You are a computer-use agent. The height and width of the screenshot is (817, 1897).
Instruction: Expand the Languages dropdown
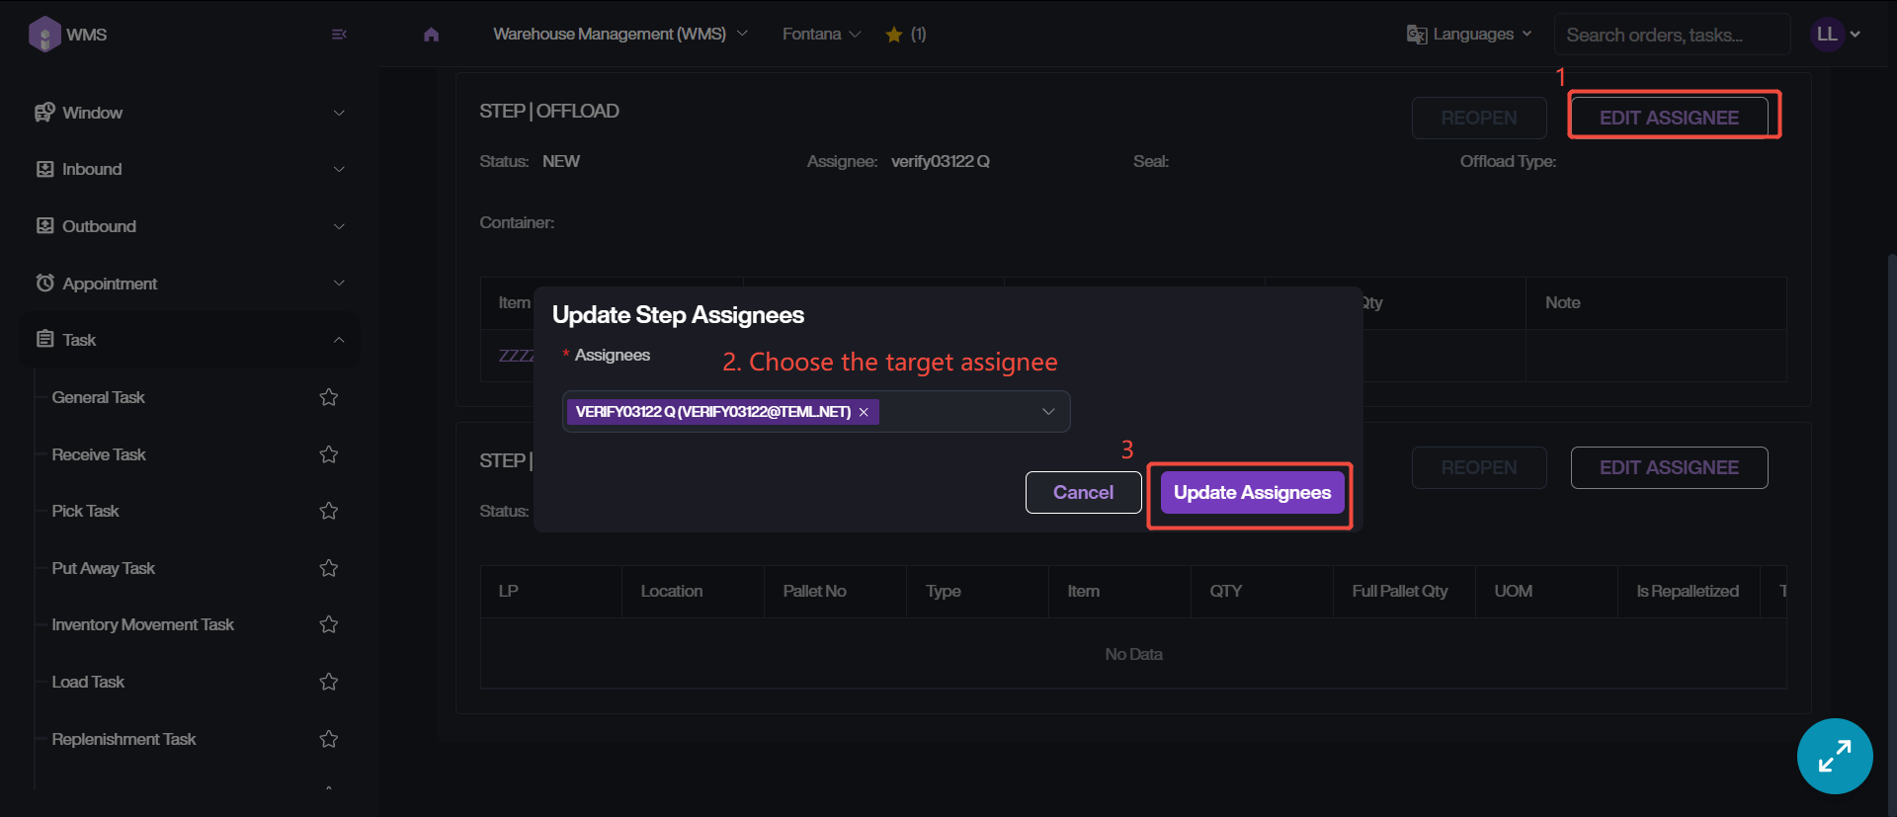(1470, 35)
